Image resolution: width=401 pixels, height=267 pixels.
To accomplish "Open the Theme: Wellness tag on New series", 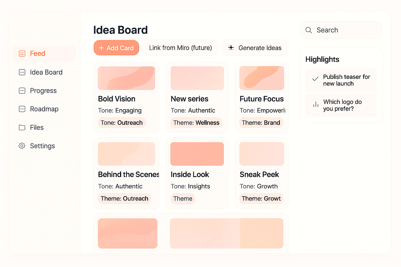I will (x=196, y=123).
